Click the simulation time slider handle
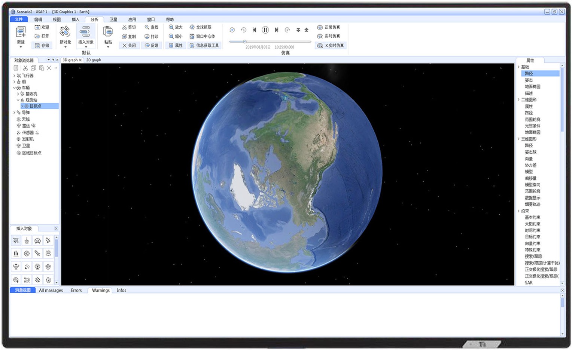Image resolution: width=572 pixels, height=350 pixels. tap(244, 42)
